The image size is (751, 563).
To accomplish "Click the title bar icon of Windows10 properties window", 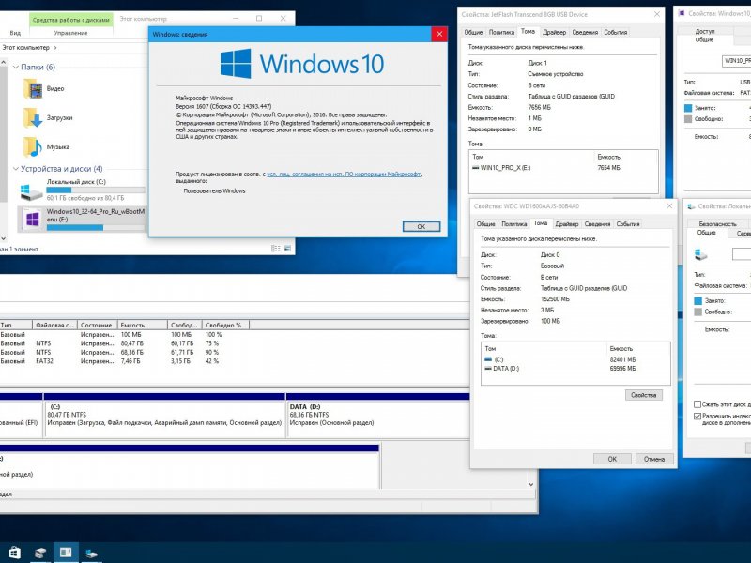I will click(x=682, y=13).
